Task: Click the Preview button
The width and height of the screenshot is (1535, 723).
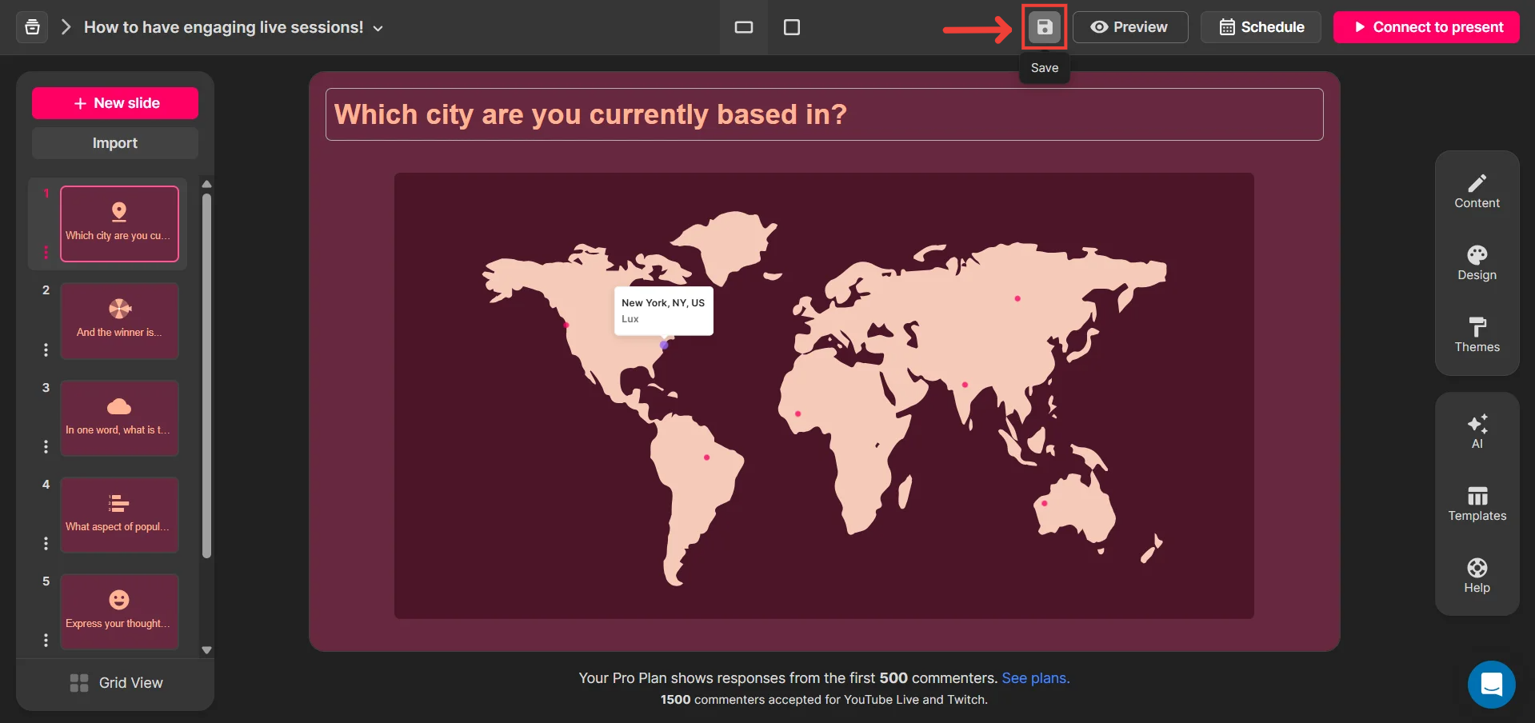Action: tap(1129, 27)
